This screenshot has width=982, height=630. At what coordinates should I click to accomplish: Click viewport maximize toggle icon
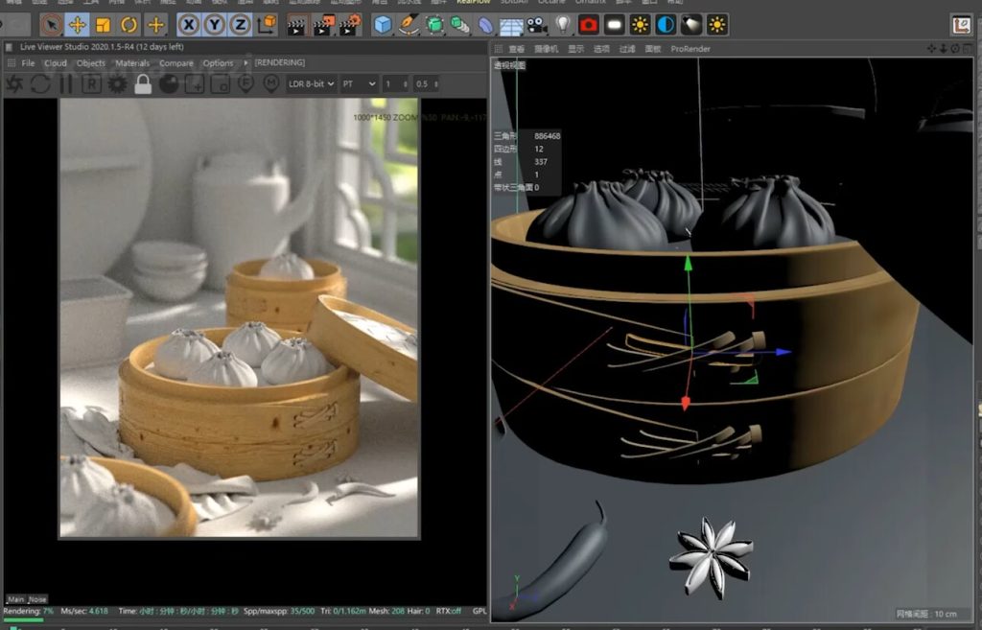pyautogui.click(x=968, y=48)
